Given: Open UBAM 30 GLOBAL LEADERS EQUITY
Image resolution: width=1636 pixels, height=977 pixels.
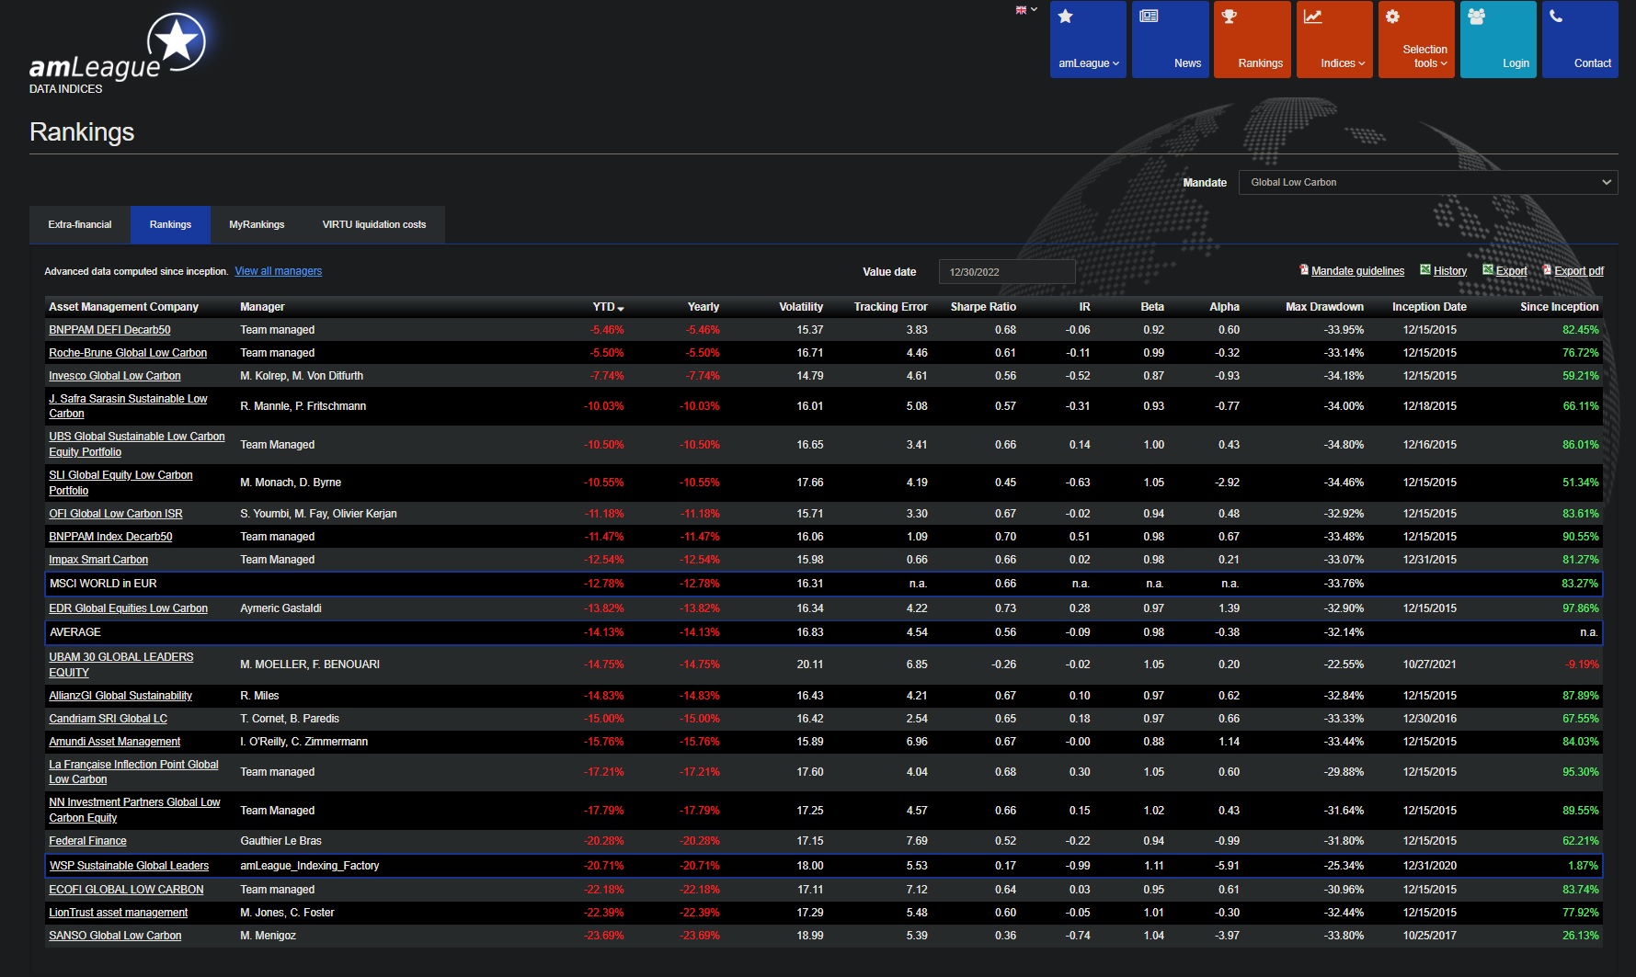Looking at the screenshot, I should click(x=121, y=665).
